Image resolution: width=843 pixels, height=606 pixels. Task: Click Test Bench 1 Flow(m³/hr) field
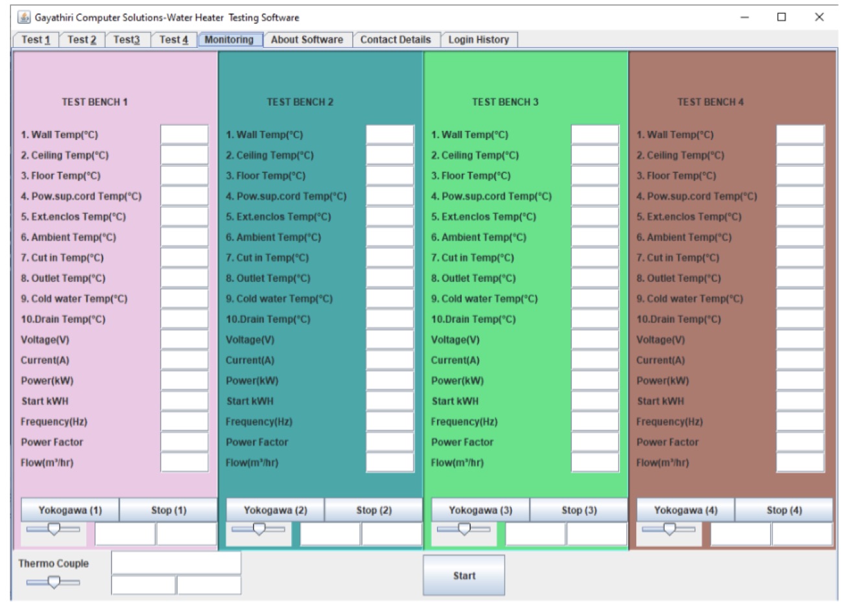(185, 463)
